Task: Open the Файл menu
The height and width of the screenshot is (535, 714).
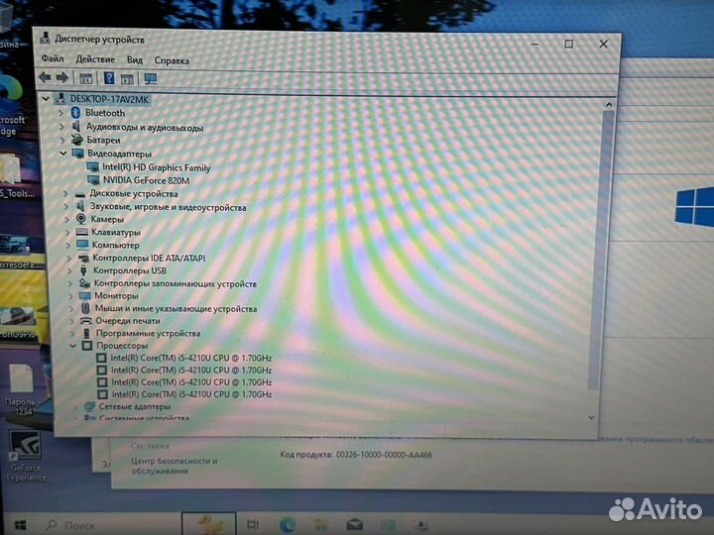Action: tap(53, 60)
